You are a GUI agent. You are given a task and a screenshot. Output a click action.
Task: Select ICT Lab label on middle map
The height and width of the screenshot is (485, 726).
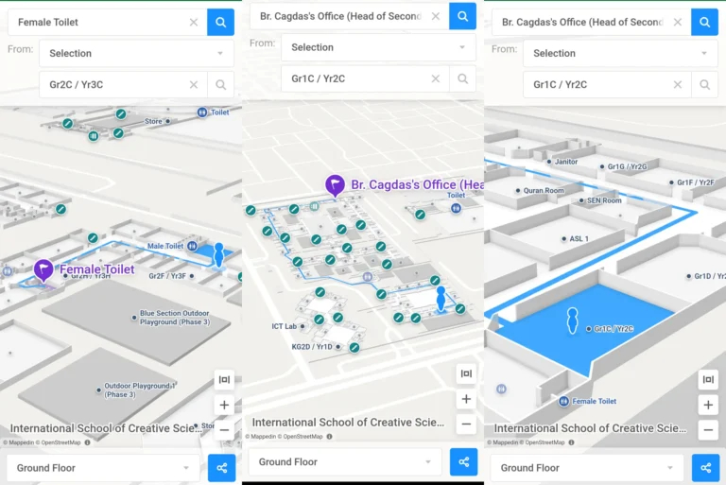pyautogui.click(x=284, y=326)
